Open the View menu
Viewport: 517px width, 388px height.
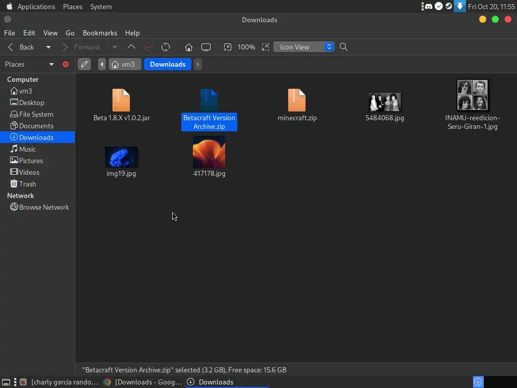(50, 33)
